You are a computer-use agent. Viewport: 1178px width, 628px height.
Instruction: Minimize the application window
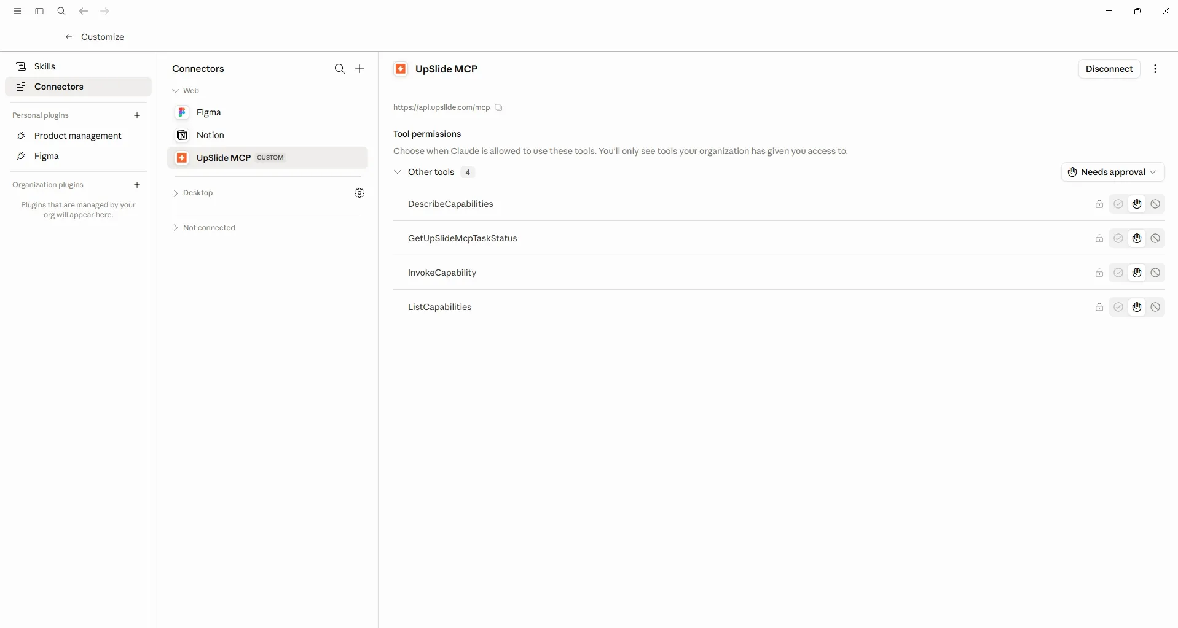1109,11
